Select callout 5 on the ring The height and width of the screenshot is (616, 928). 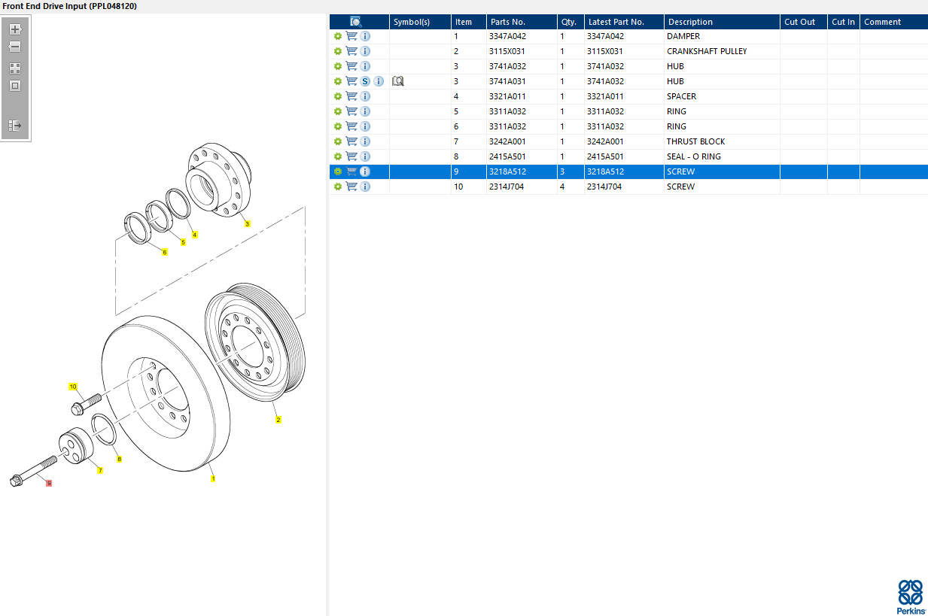click(x=183, y=242)
